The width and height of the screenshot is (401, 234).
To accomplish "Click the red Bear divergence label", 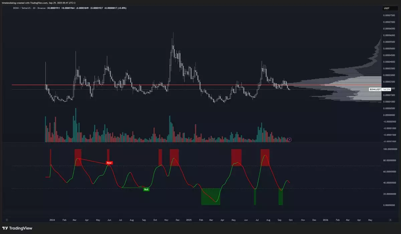I will [109, 163].
